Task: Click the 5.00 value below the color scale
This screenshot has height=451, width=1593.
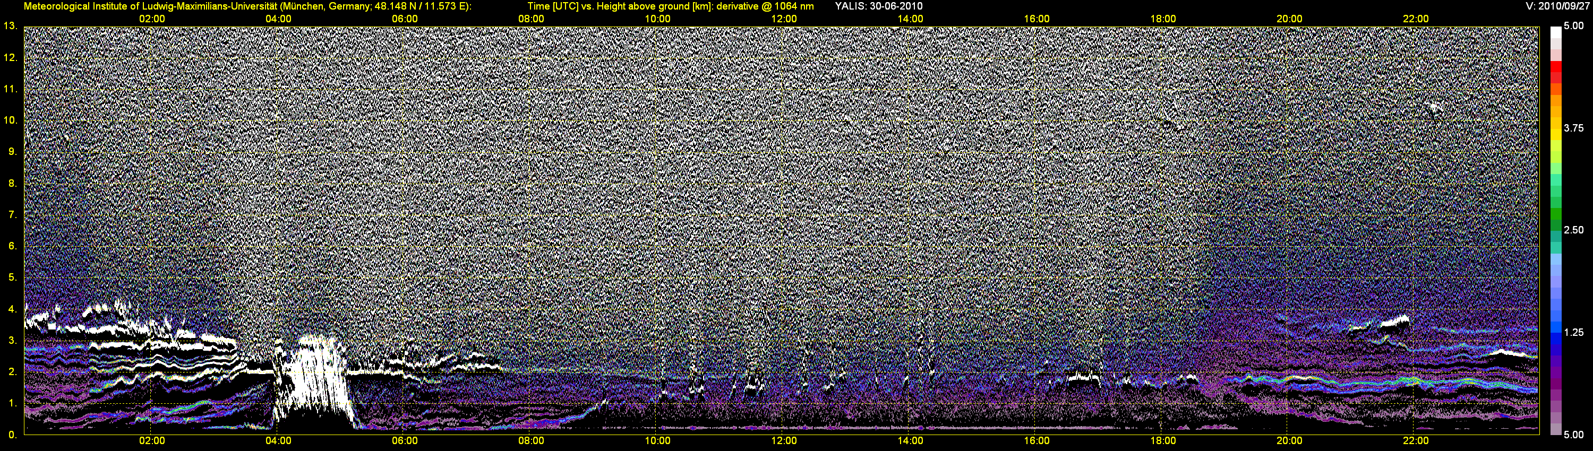Action: pyautogui.click(x=1574, y=435)
